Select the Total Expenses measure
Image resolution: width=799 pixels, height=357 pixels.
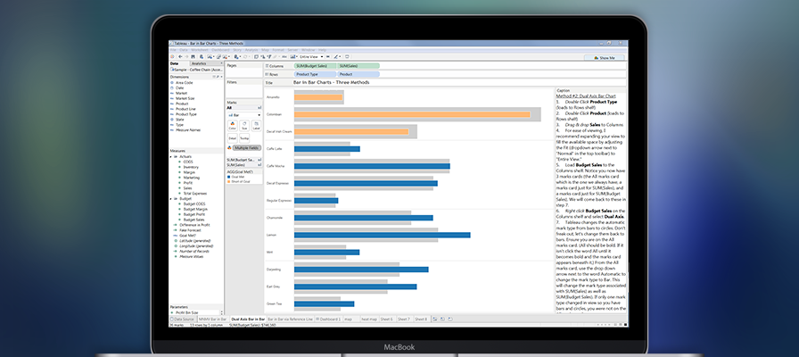click(x=194, y=194)
